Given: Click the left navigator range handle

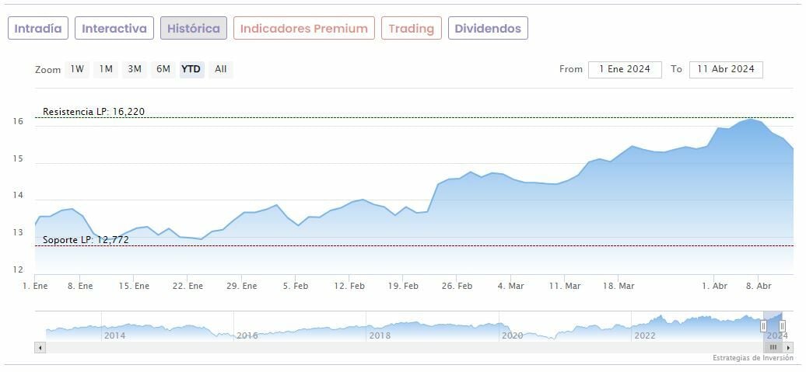Looking at the screenshot, I should pyautogui.click(x=763, y=326).
